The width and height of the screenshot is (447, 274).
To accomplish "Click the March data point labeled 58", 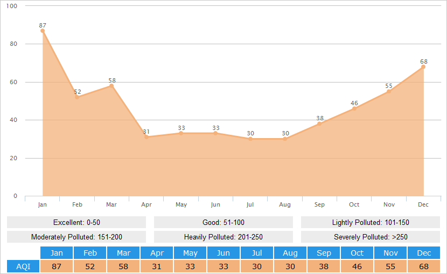I will (x=111, y=86).
